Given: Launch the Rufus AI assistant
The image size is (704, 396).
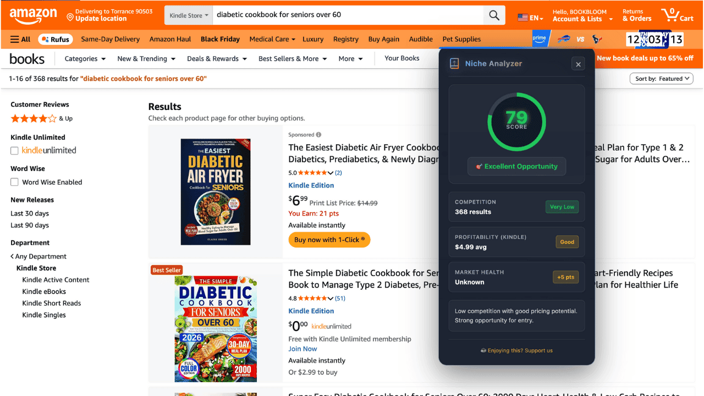Looking at the screenshot, I should click(x=55, y=39).
